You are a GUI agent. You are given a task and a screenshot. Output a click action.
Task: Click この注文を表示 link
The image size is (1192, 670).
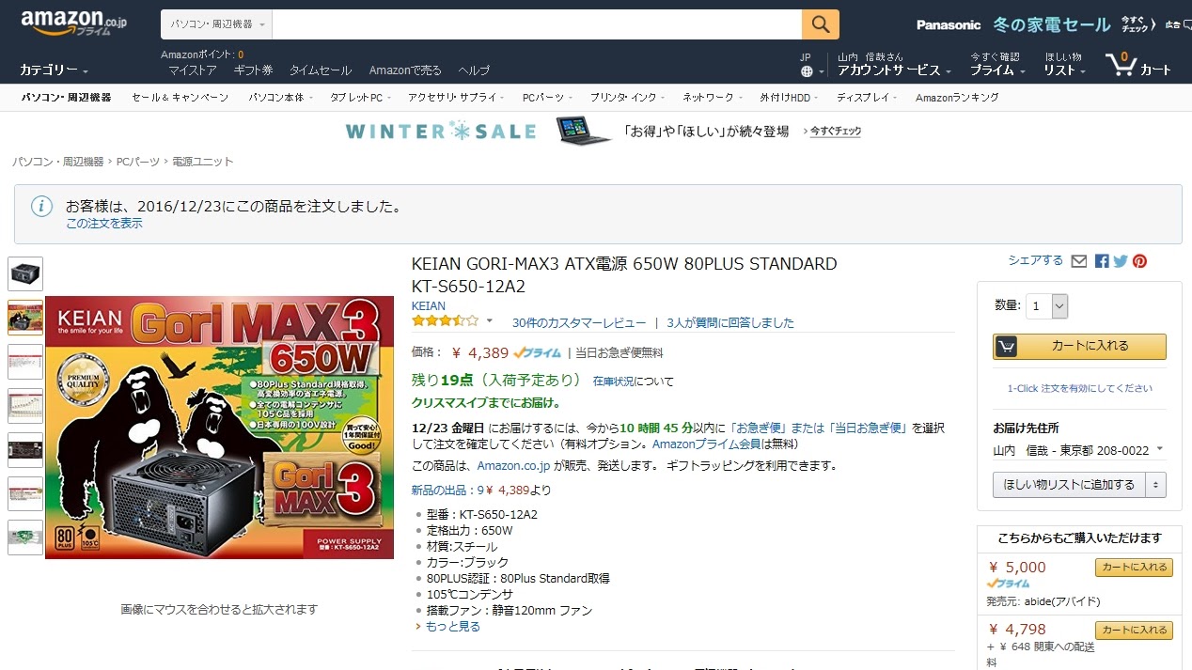[104, 224]
